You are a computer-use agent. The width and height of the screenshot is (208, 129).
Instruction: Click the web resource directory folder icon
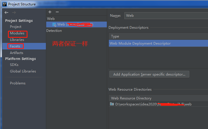coord(112,104)
